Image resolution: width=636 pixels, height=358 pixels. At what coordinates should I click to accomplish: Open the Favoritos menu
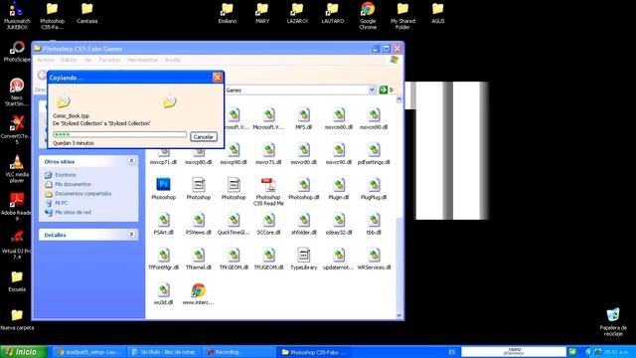[x=109, y=60]
